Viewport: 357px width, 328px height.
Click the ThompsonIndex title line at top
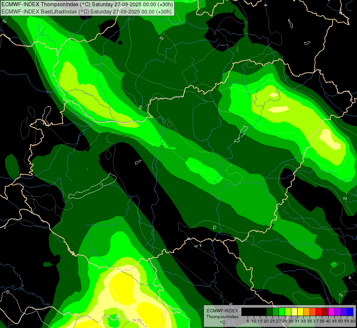87,4
